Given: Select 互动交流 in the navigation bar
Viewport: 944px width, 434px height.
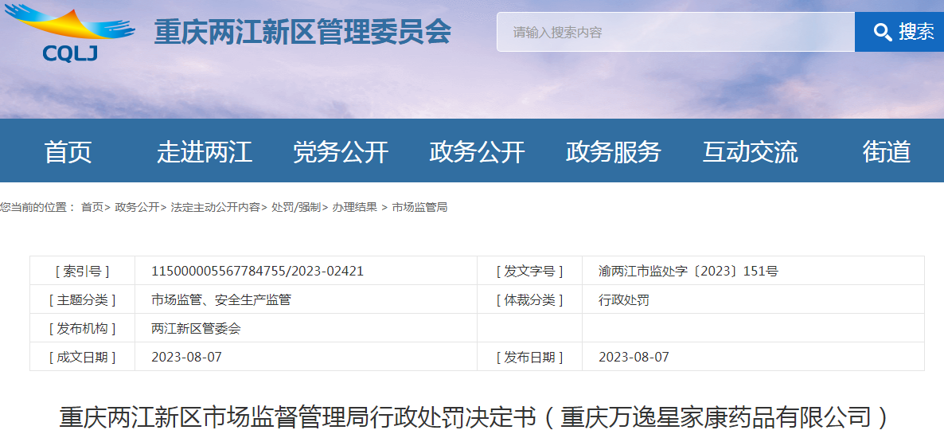Looking at the screenshot, I should pos(750,151).
